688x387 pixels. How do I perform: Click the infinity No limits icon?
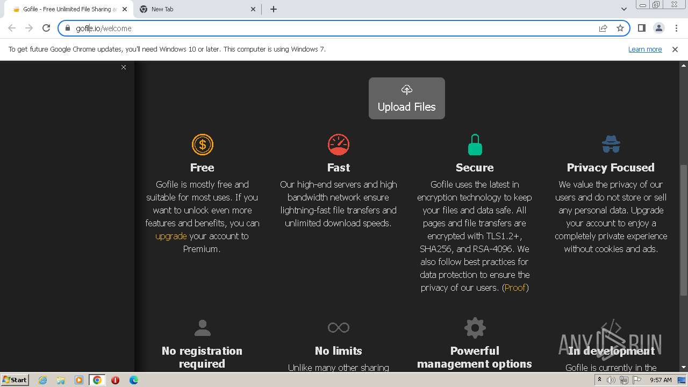[x=339, y=327]
